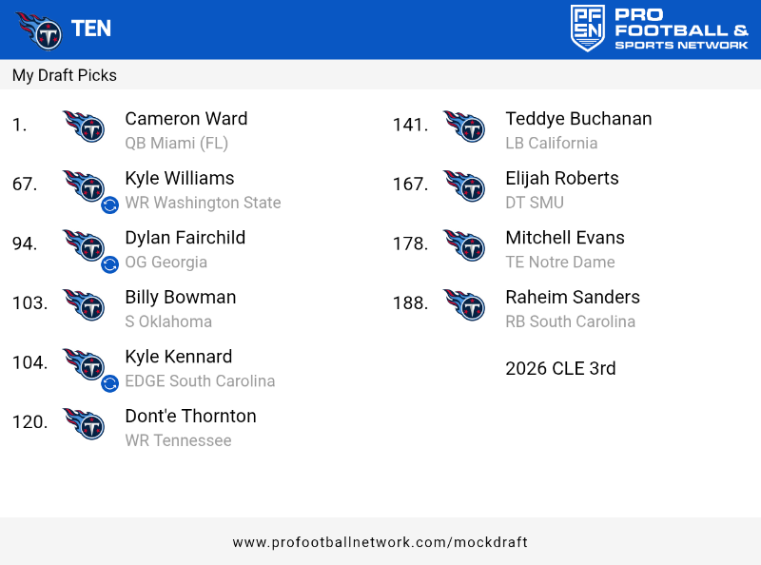The image size is (761, 565).
Task: Click the team logo beside Dont'e Thornton
Action: [x=84, y=423]
